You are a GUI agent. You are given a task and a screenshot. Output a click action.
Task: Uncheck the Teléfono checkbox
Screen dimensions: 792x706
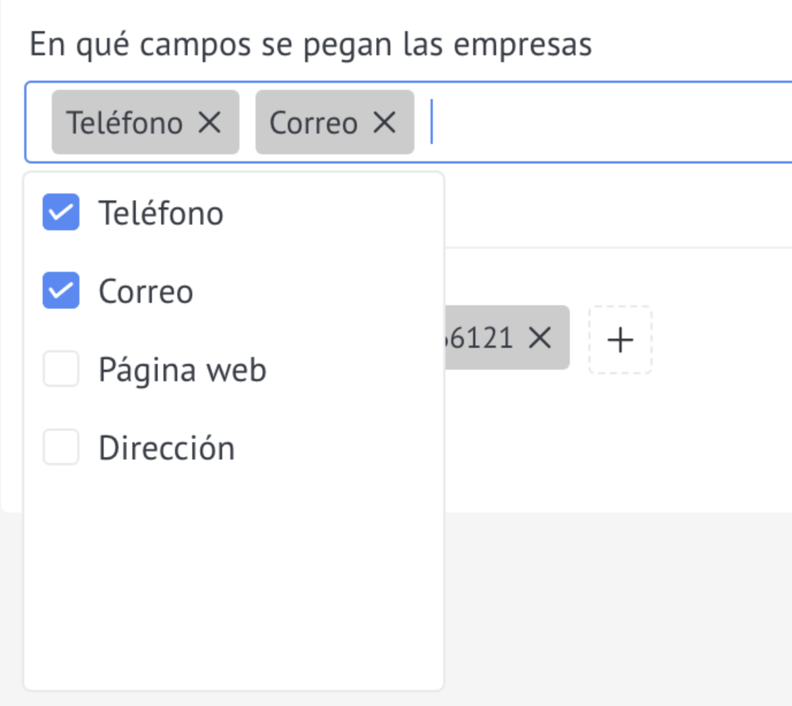coord(61,212)
